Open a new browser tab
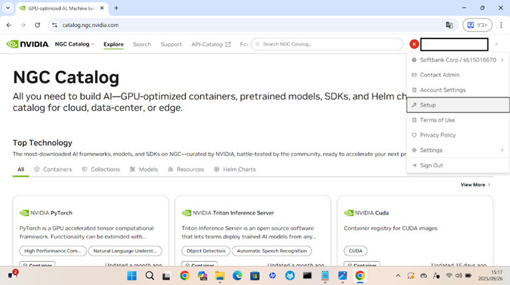Image resolution: width=510 pixels, height=285 pixels. coord(116,8)
